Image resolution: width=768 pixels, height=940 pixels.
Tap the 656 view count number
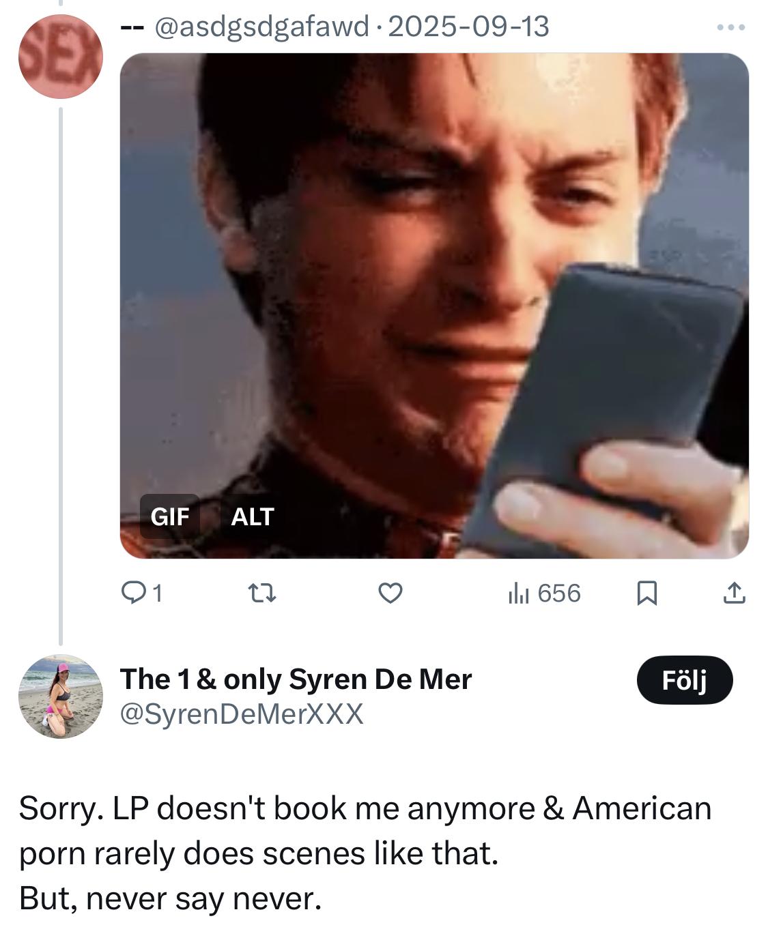point(558,593)
